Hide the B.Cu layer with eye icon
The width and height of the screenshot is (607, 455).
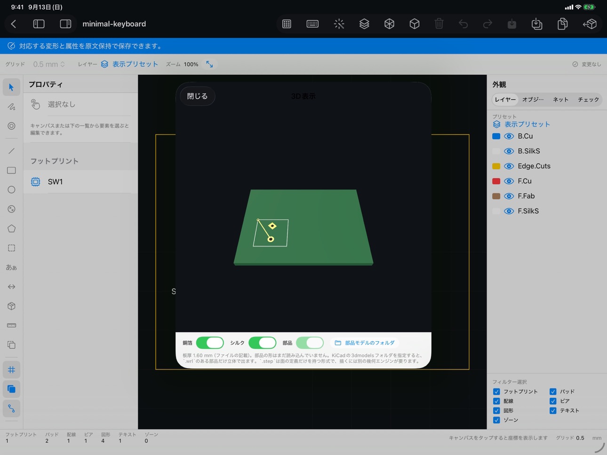509,136
